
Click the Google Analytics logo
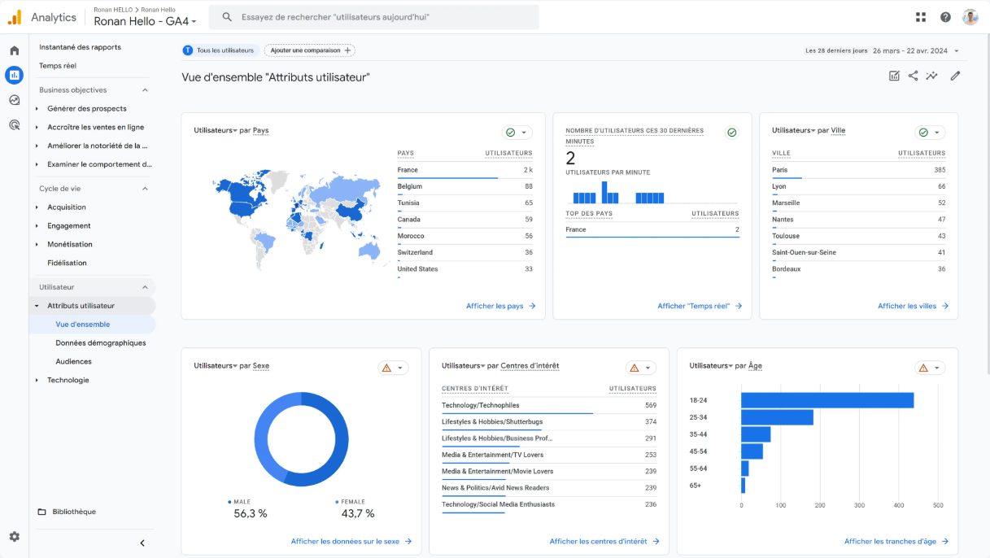pyautogui.click(x=14, y=17)
